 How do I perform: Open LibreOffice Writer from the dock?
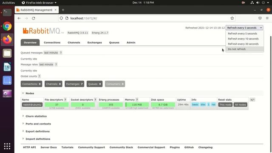(7, 67)
